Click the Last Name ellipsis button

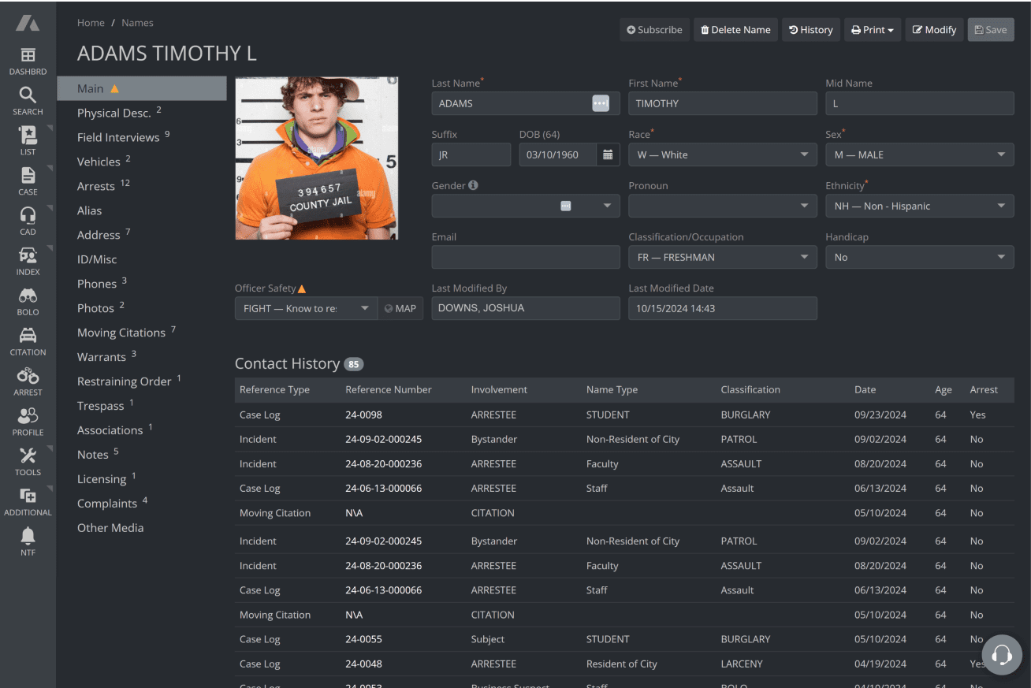[x=601, y=103]
